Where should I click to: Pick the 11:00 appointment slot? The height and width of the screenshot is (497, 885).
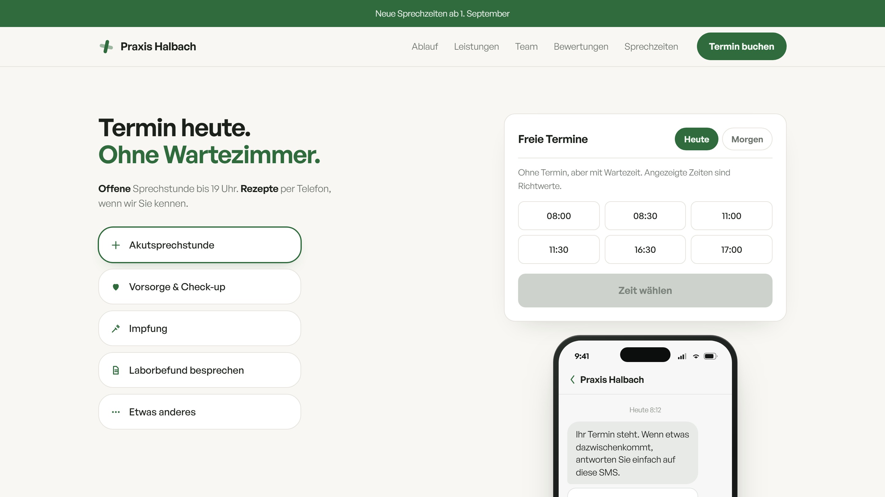731,216
